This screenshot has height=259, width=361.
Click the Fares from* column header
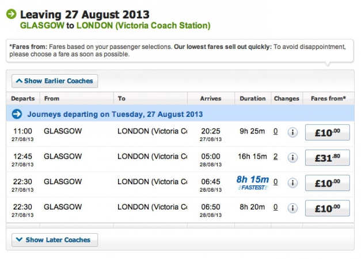point(328,98)
